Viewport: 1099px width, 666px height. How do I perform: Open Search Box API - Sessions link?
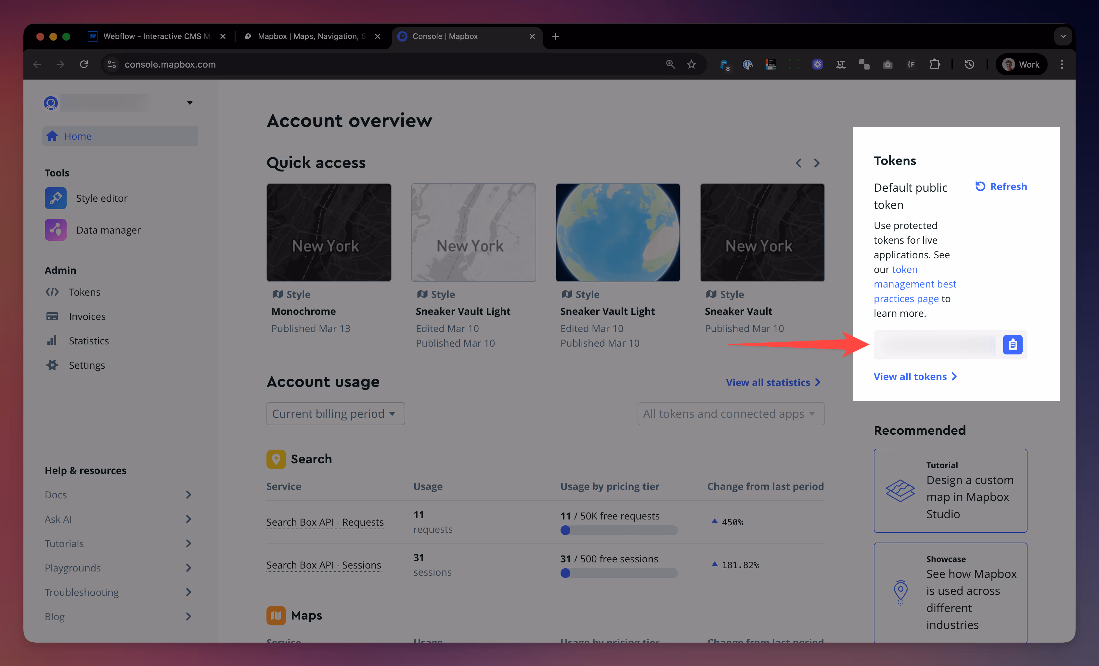(323, 565)
